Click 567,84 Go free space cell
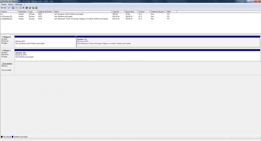 (129, 19)
